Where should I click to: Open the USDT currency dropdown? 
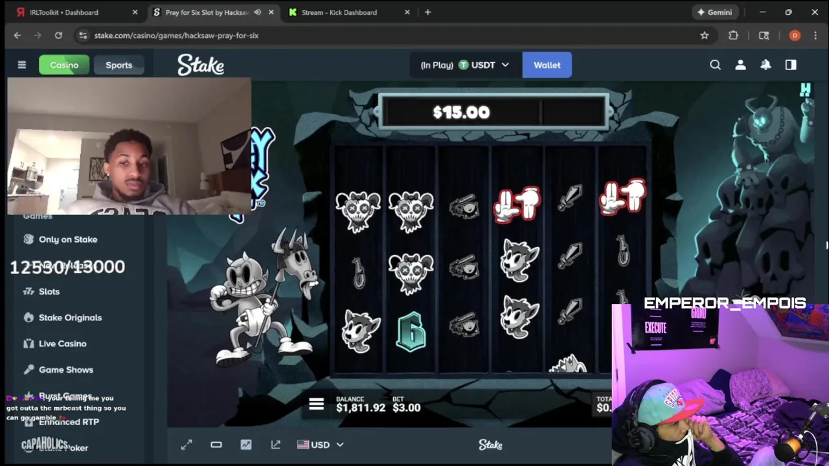(x=465, y=65)
